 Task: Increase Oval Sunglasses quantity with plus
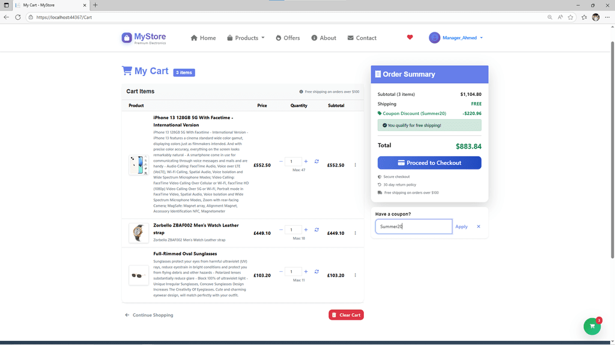click(306, 271)
